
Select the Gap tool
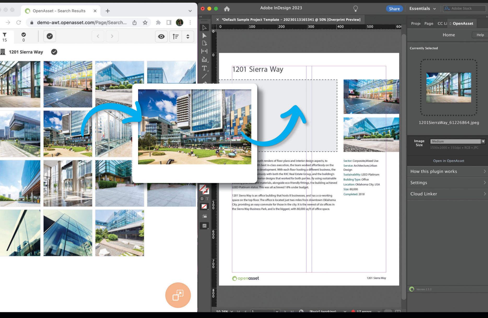(x=204, y=51)
